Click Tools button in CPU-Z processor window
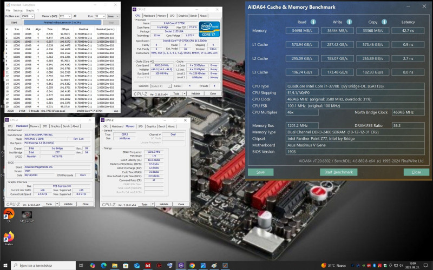The height and width of the screenshot is (270, 433). point(176,93)
